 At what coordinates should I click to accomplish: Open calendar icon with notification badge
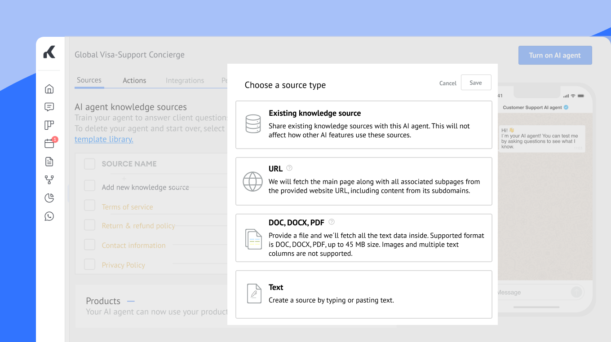click(49, 144)
